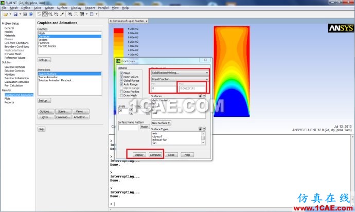
Task: Decrease Levels with the down stepper
Action: pyautogui.click(x=131, y=113)
